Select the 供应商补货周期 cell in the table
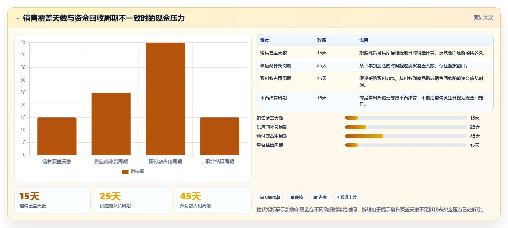Image resolution: width=508 pixels, height=228 pixels. (276, 66)
